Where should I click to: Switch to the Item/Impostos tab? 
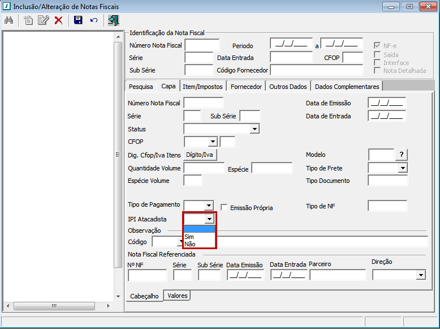click(203, 87)
